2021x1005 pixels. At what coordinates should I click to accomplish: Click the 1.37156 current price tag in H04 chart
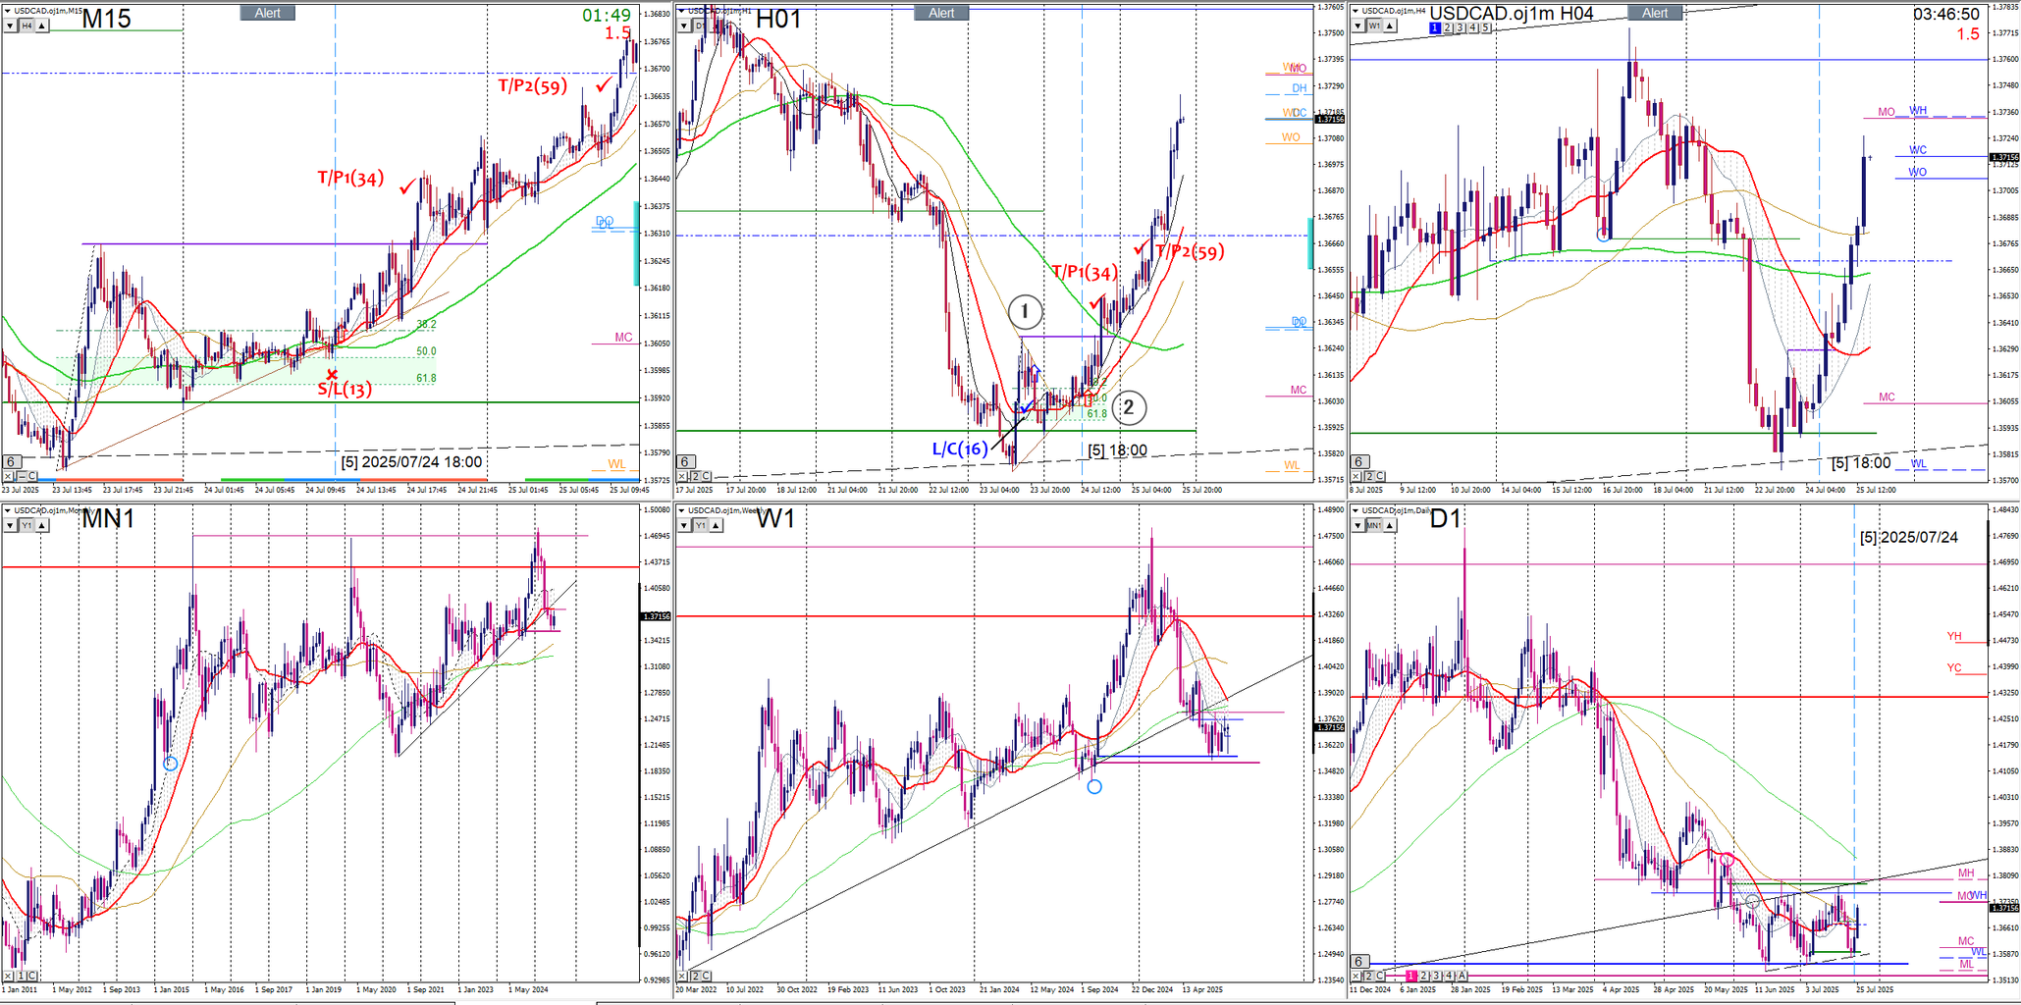2003,157
